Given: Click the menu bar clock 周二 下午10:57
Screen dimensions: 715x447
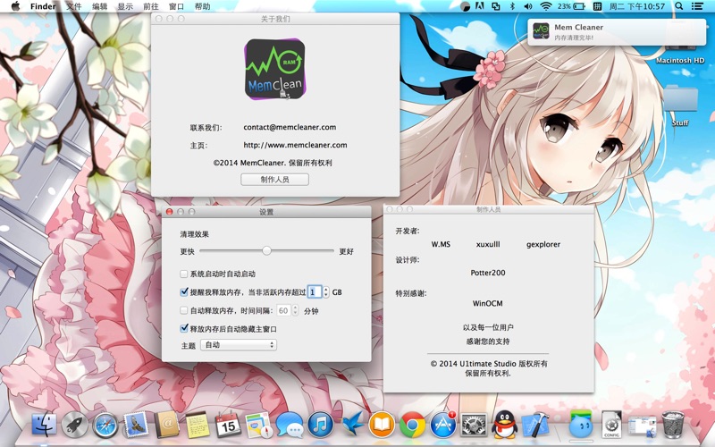Looking at the screenshot, I should 637,6.
